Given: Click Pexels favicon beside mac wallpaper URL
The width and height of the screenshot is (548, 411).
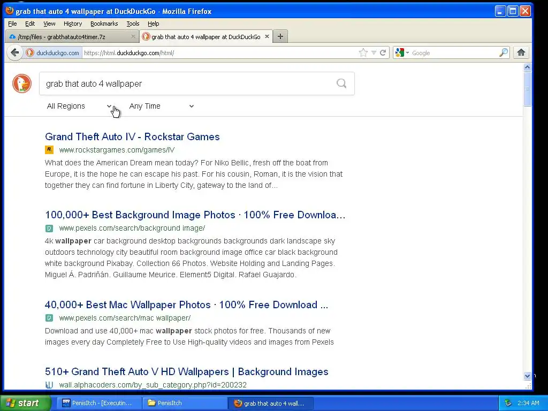Looking at the screenshot, I should pyautogui.click(x=49, y=318).
